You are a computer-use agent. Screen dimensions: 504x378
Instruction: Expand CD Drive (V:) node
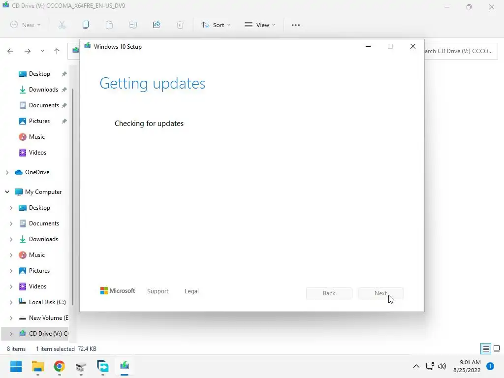[11, 334]
